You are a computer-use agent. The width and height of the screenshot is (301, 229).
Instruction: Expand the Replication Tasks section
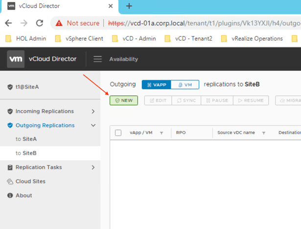93,167
